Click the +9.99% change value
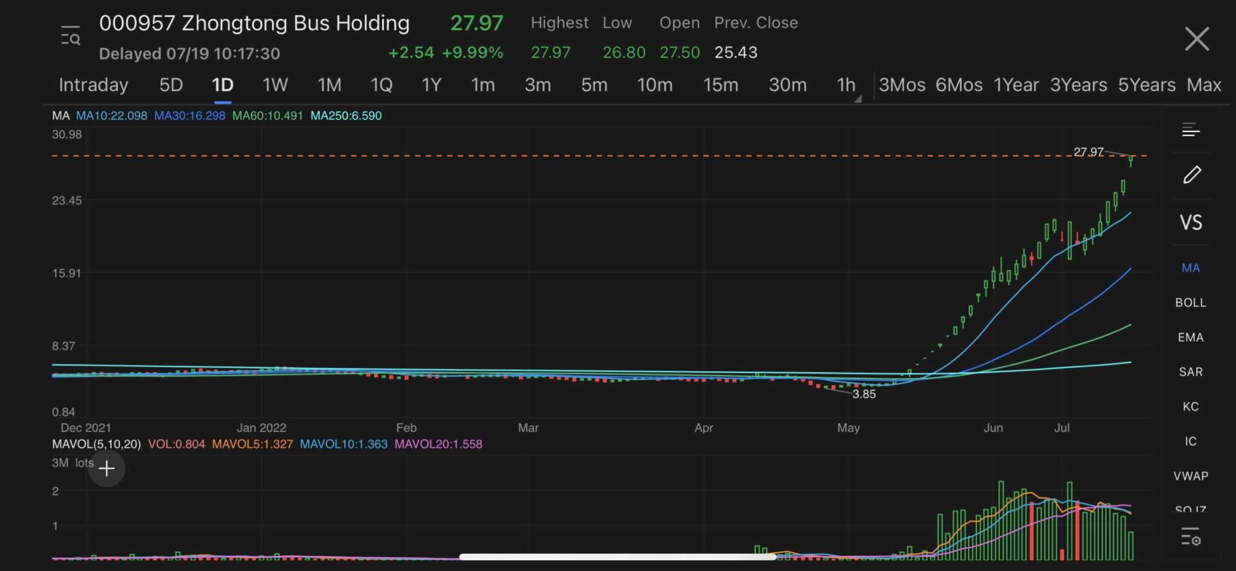Image resolution: width=1236 pixels, height=571 pixels. coord(473,52)
